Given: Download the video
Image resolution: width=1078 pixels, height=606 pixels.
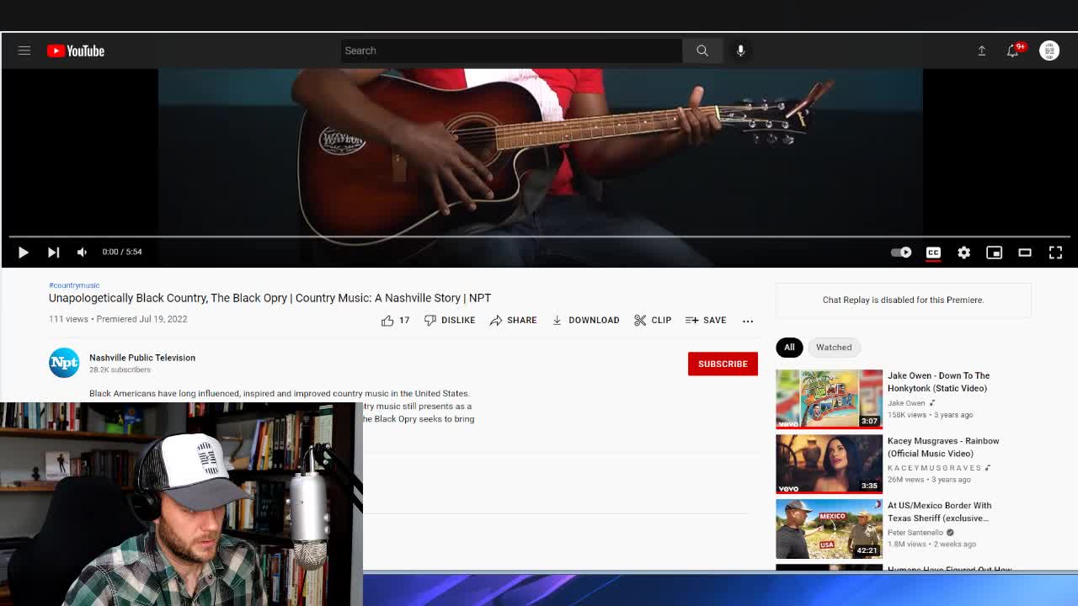Looking at the screenshot, I should coord(585,320).
